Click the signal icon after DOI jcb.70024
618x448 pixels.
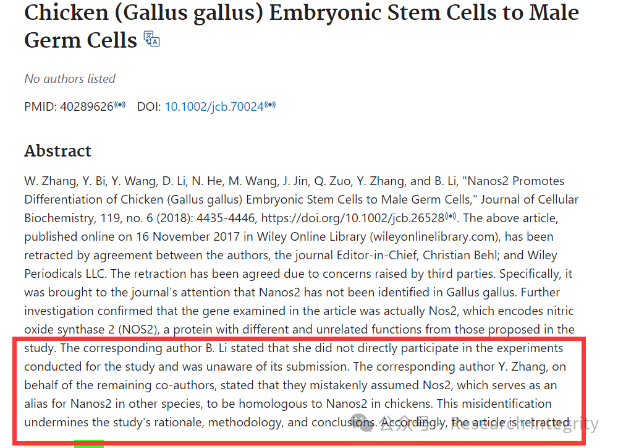(270, 105)
